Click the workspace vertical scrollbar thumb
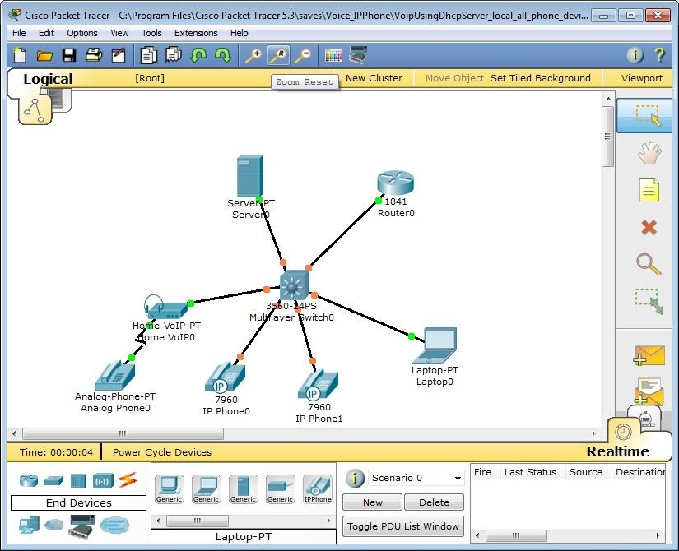The width and height of the screenshot is (679, 551). (608, 137)
